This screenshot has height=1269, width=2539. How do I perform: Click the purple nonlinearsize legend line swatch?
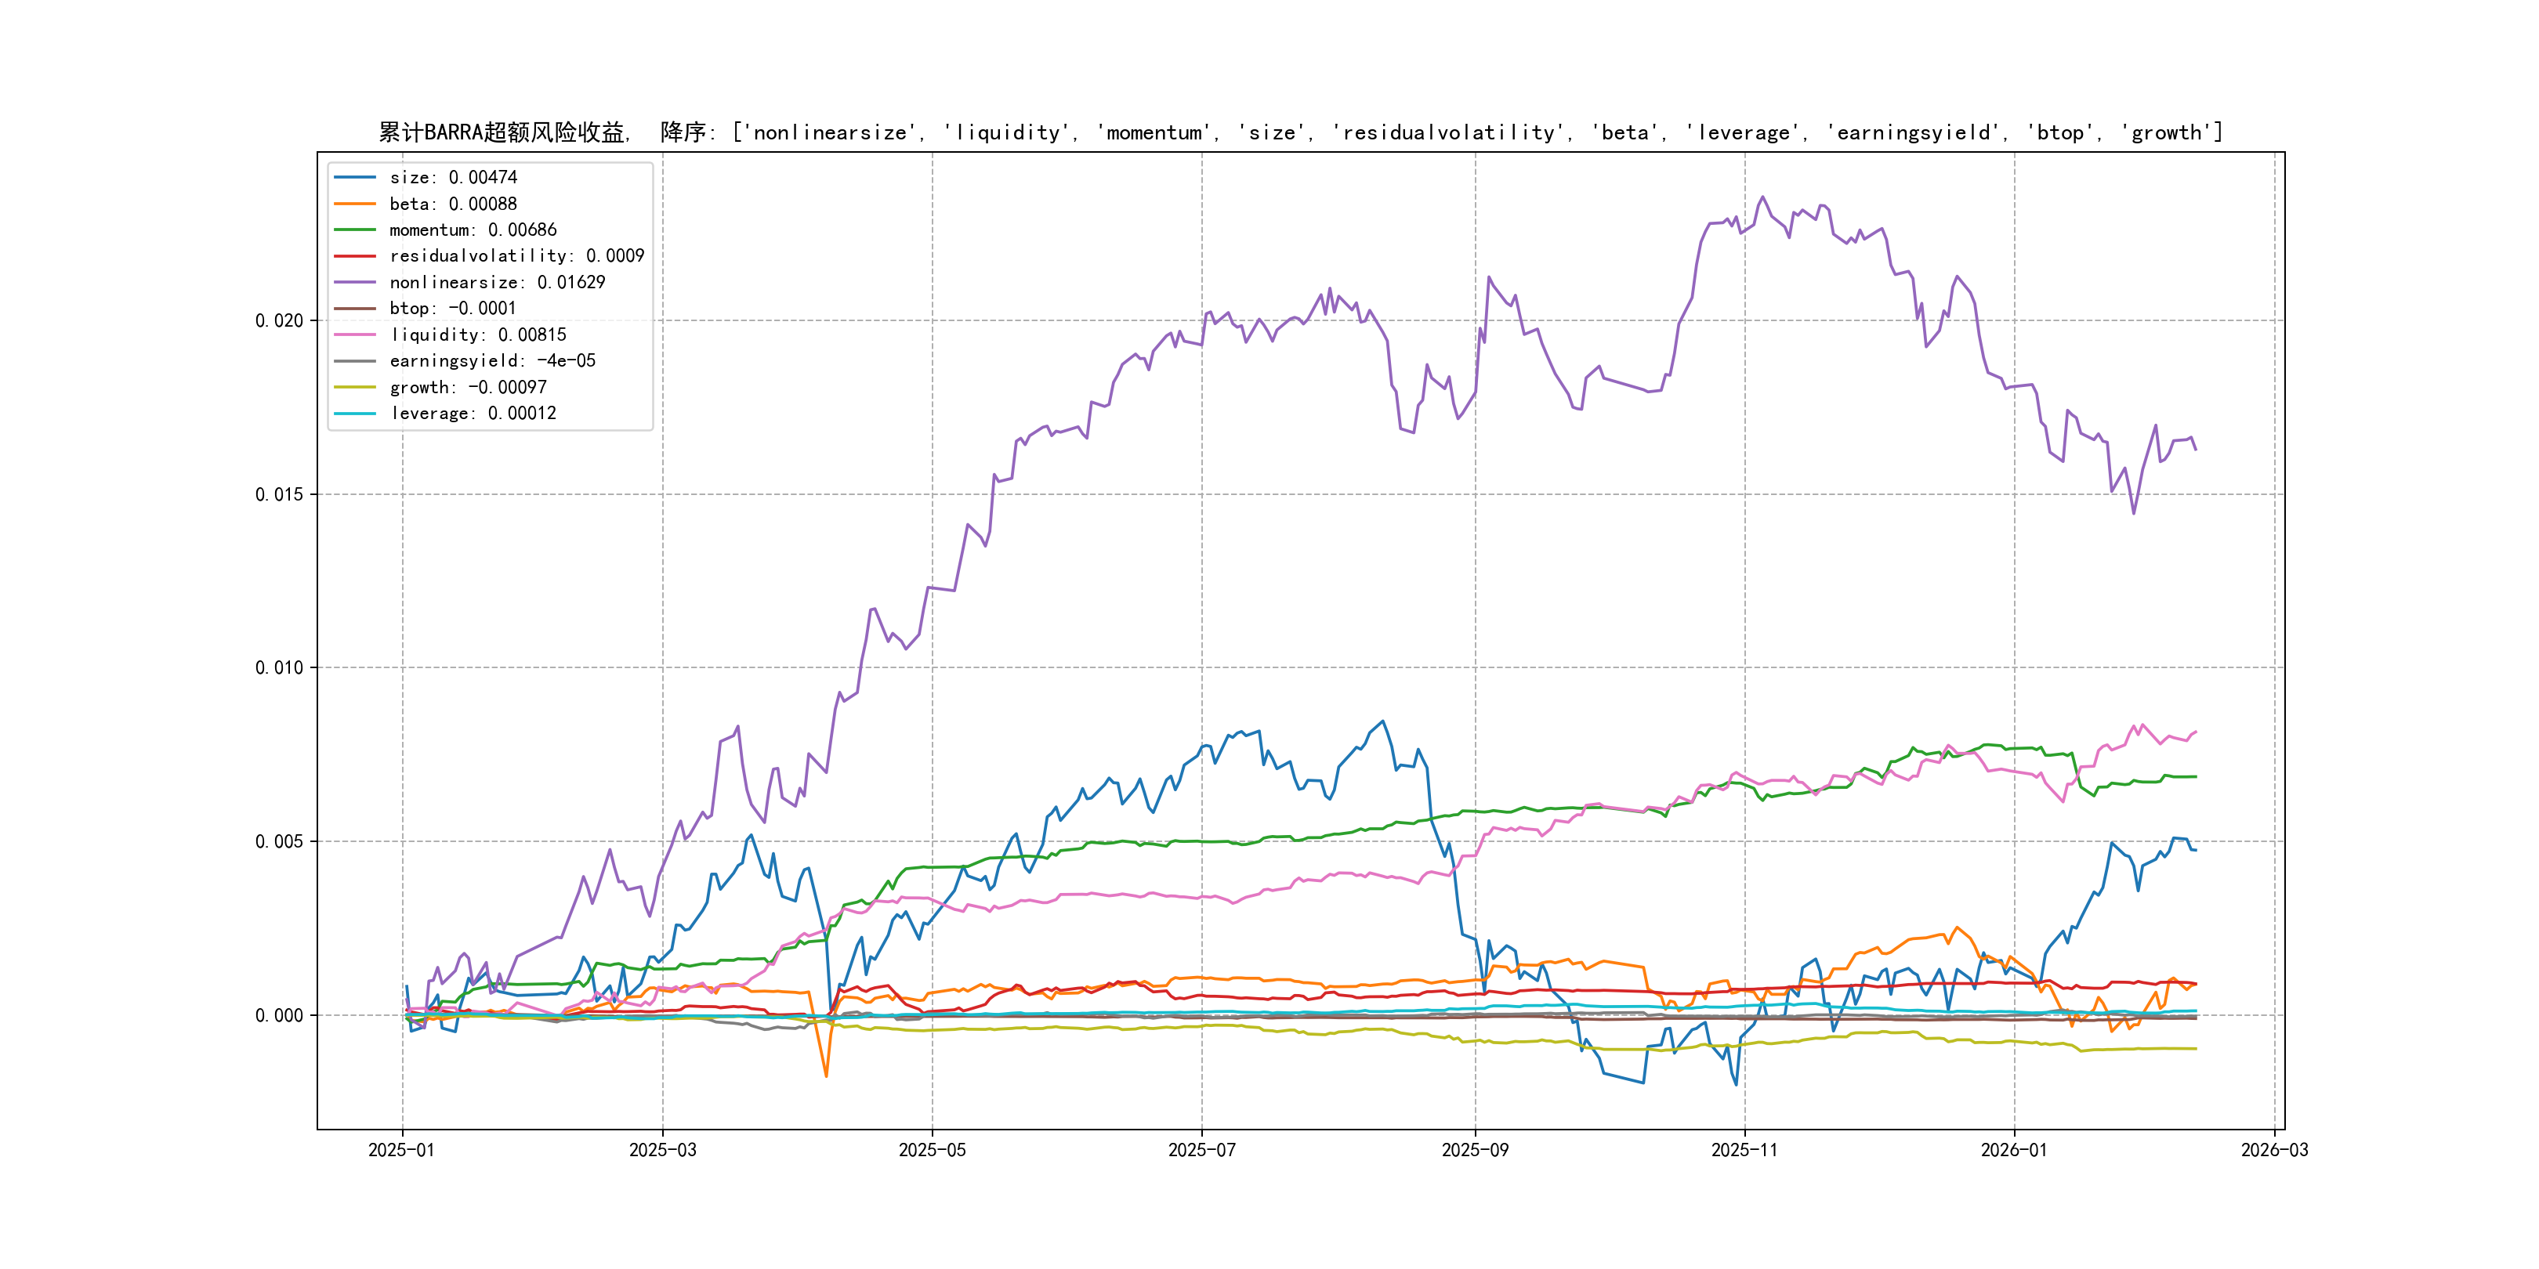pyautogui.click(x=355, y=283)
